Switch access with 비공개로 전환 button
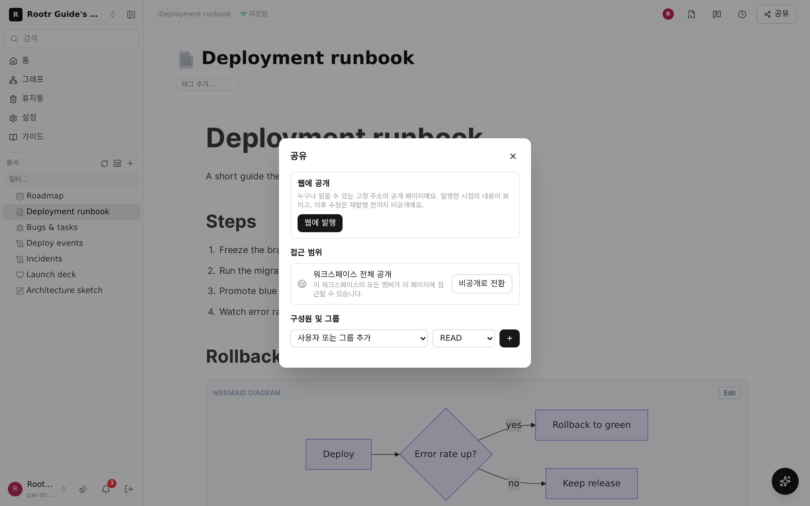This screenshot has width=810, height=506. [482, 284]
